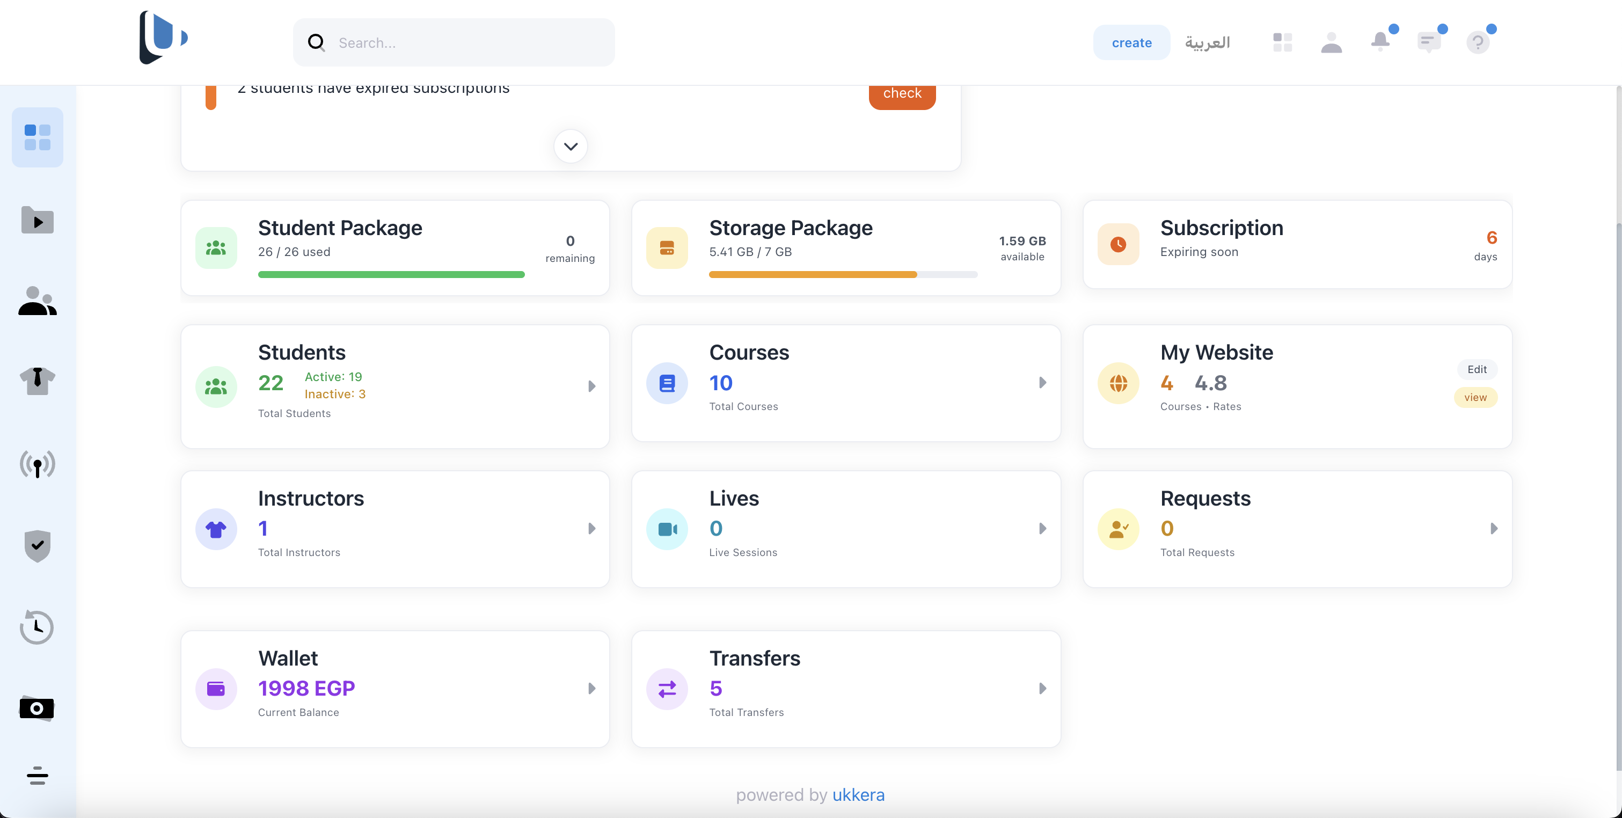Open Lives card arrow
Viewport: 1622px width, 818px height.
pyautogui.click(x=1043, y=528)
